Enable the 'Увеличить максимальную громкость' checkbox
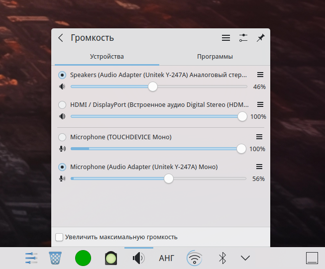 coord(59,237)
